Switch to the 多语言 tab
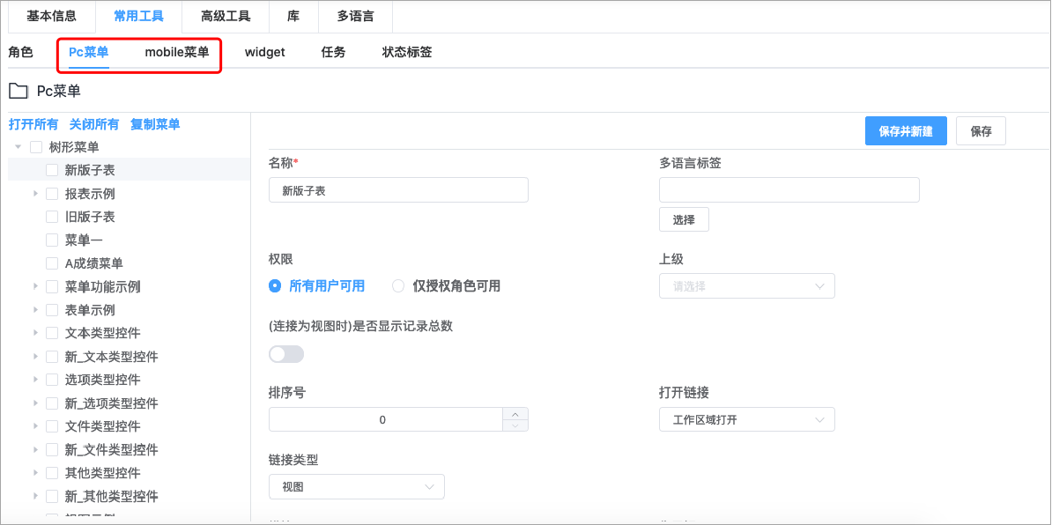The image size is (1052, 525). 354,17
